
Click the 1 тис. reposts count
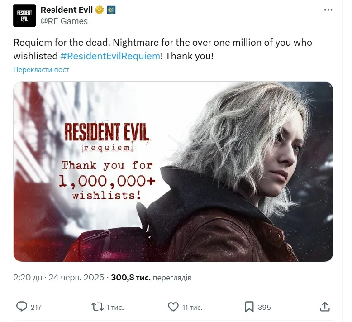tap(115, 307)
